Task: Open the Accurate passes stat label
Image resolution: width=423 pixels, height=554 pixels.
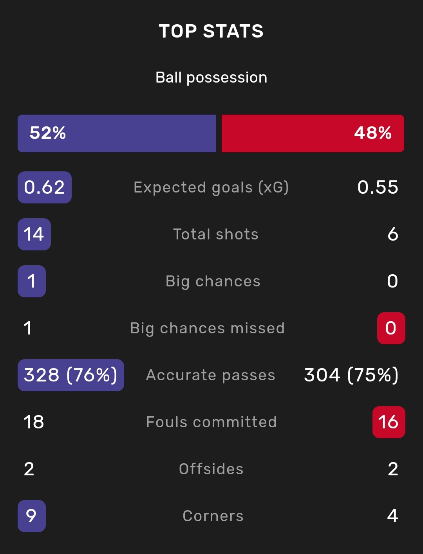Action: 211,376
